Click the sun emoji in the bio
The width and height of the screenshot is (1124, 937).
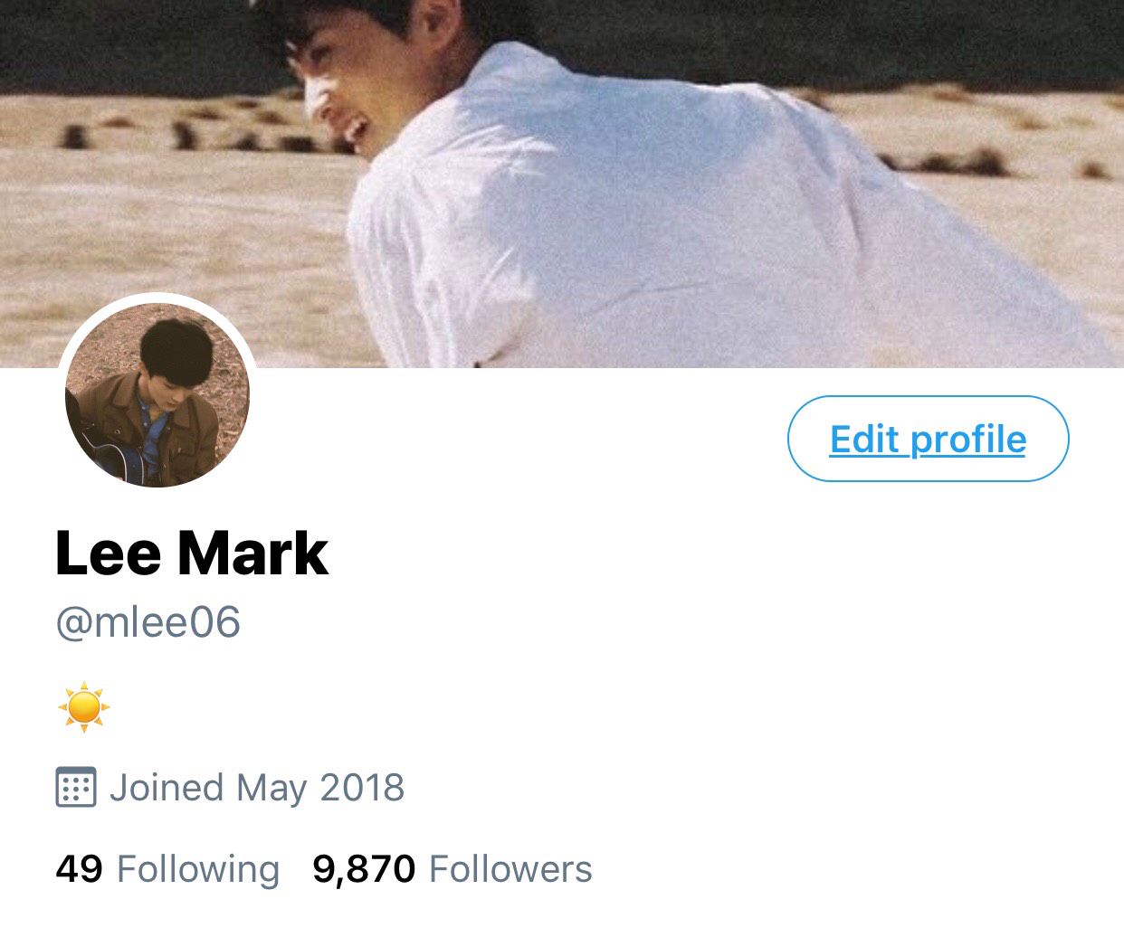point(84,706)
